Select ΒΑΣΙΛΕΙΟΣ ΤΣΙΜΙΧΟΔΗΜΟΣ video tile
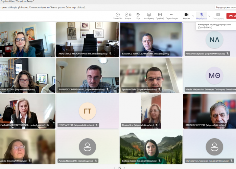Viewport: 236px width, 169px height. coord(151,39)
